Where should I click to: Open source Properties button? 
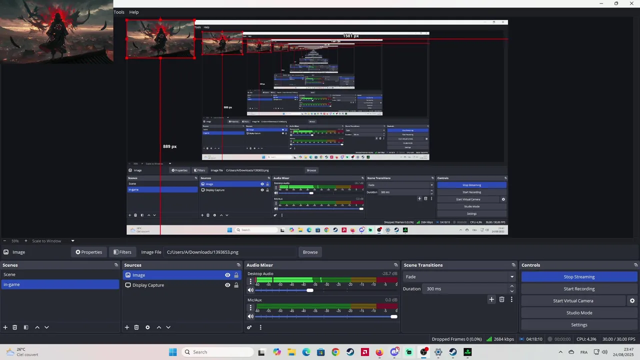pos(88,252)
